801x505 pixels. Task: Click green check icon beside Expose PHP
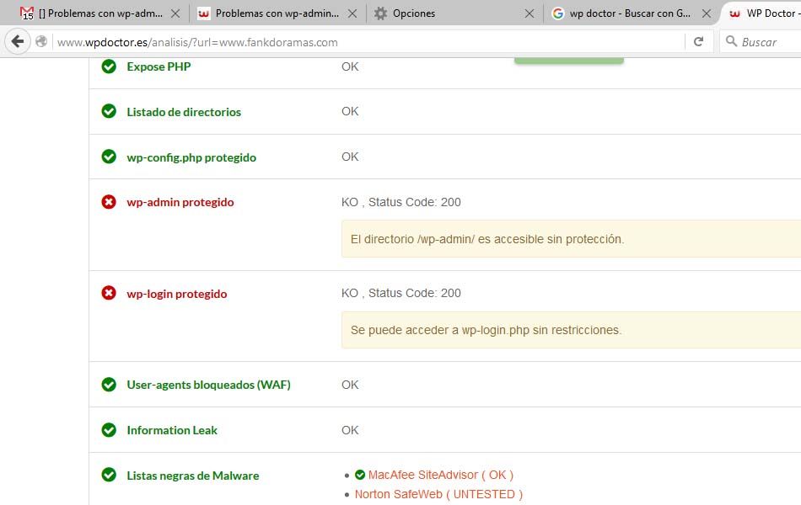tap(109, 66)
